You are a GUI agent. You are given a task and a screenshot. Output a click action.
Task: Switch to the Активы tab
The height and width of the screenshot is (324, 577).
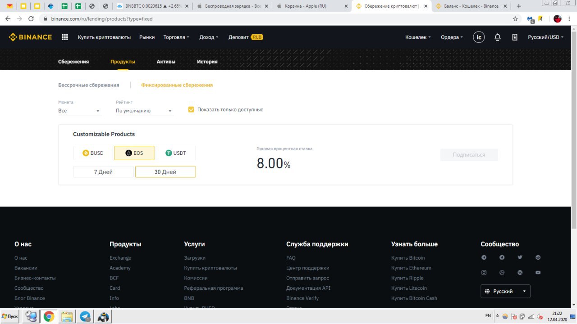click(166, 62)
